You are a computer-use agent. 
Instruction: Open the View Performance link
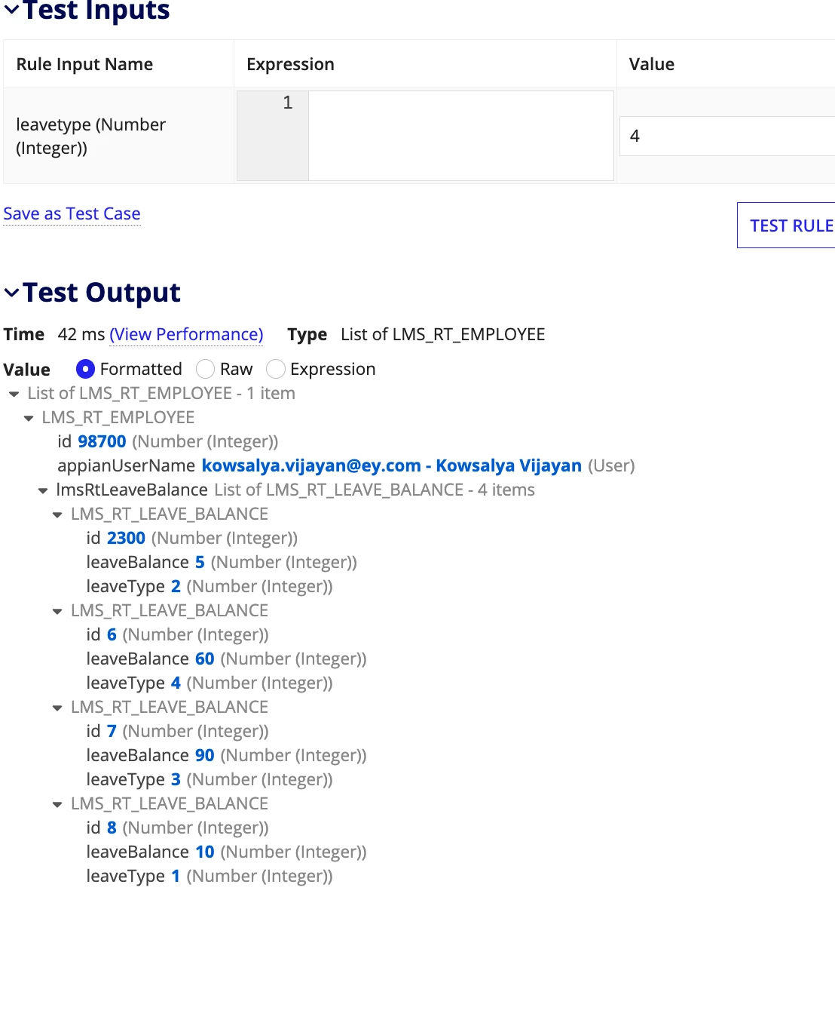click(x=186, y=334)
